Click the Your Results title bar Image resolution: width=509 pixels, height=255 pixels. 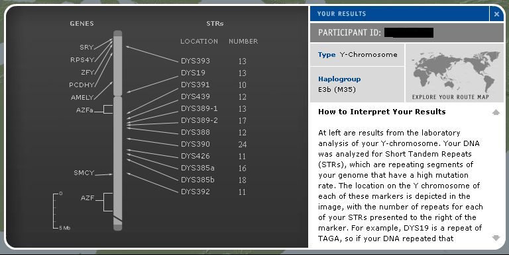pos(400,14)
